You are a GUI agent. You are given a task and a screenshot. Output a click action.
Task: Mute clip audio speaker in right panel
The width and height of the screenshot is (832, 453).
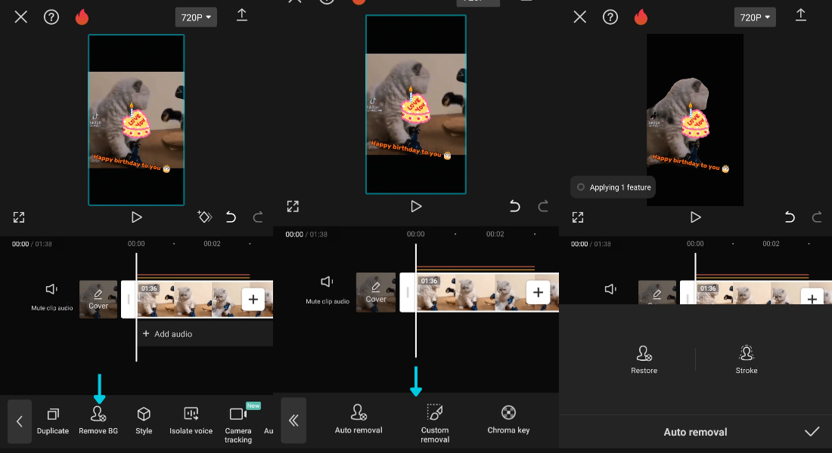pyautogui.click(x=610, y=288)
